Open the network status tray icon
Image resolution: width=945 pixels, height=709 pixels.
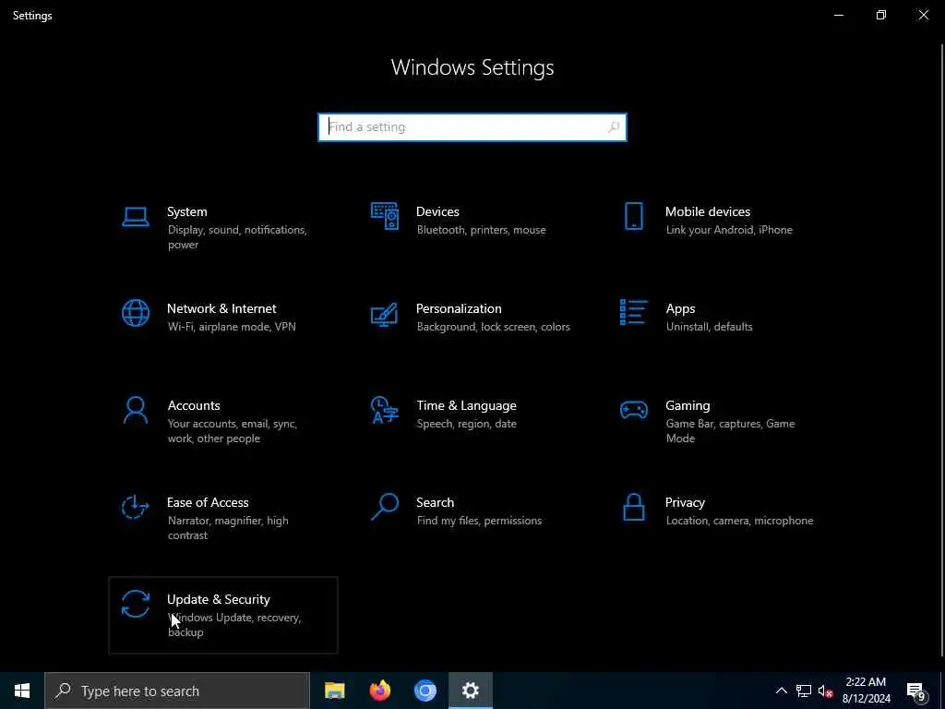click(804, 691)
